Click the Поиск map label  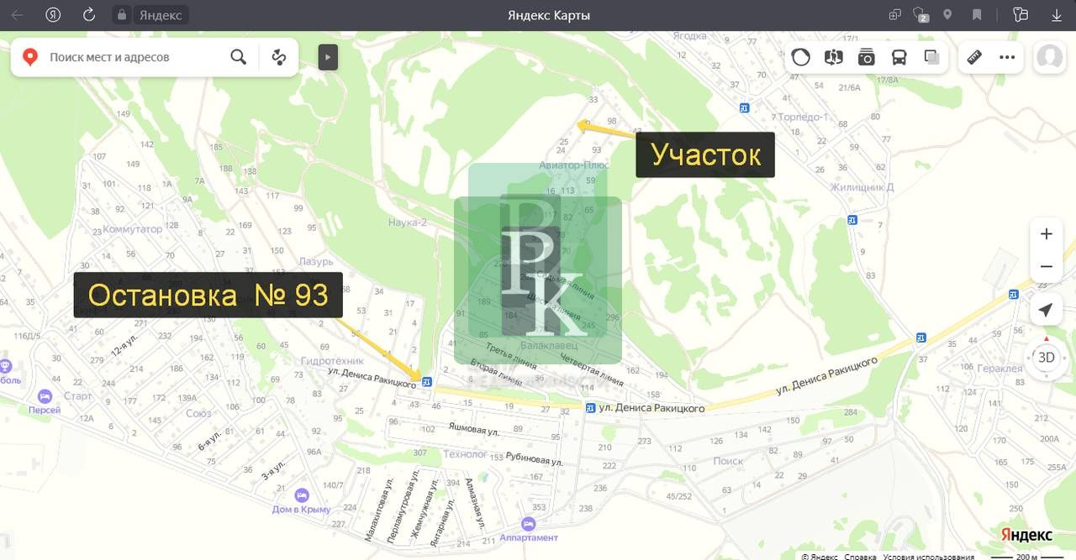(728, 461)
